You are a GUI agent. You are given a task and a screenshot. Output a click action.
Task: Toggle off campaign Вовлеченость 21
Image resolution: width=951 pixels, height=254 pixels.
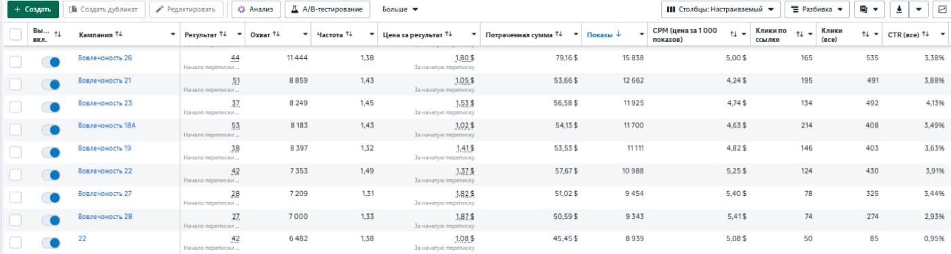pos(51,85)
